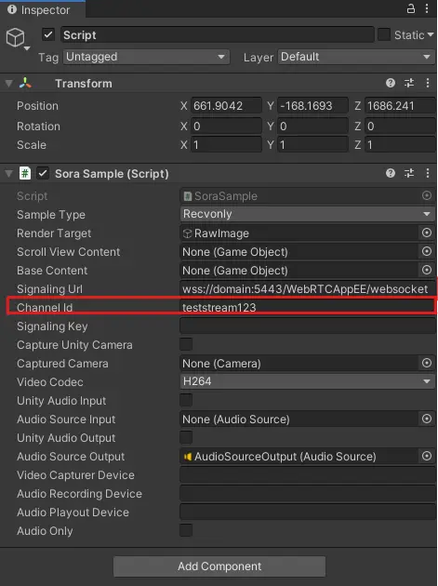Open the Static flags dropdown arrow

pyautogui.click(x=431, y=34)
